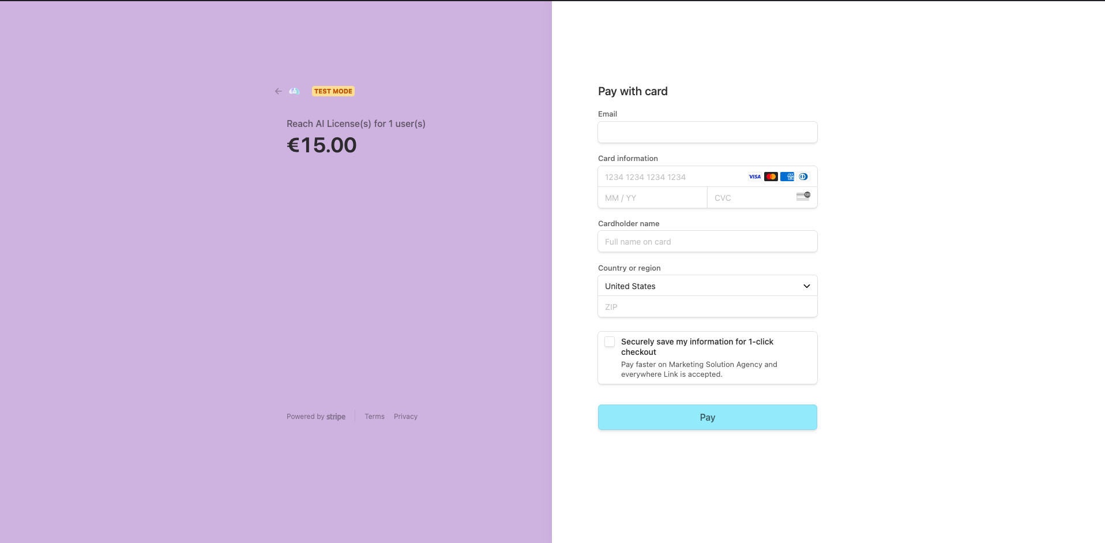Image resolution: width=1105 pixels, height=543 pixels.
Task: Focus the Email input field
Action: click(x=708, y=132)
